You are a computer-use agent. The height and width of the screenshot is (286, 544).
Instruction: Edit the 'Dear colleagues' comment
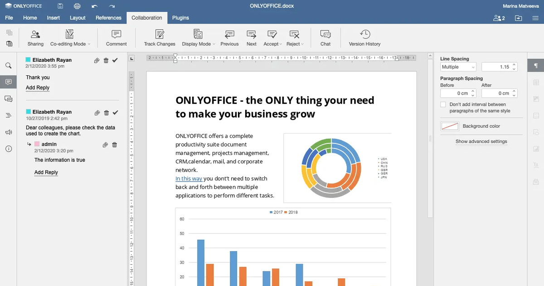97,113
